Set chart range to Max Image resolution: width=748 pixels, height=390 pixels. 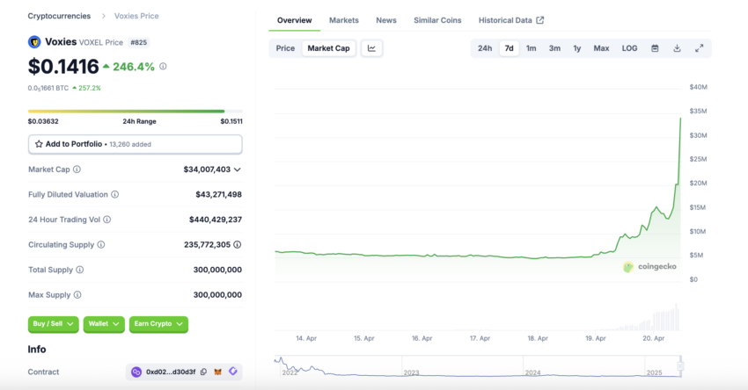(601, 48)
